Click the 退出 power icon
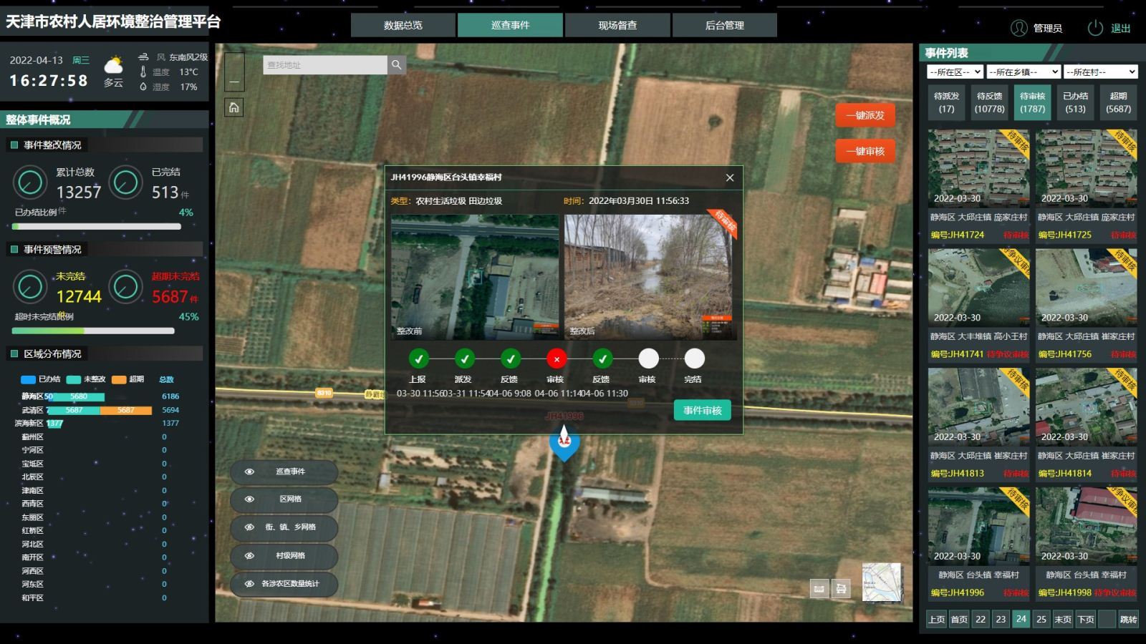Screen dimensions: 1146x644 tap(1095, 28)
